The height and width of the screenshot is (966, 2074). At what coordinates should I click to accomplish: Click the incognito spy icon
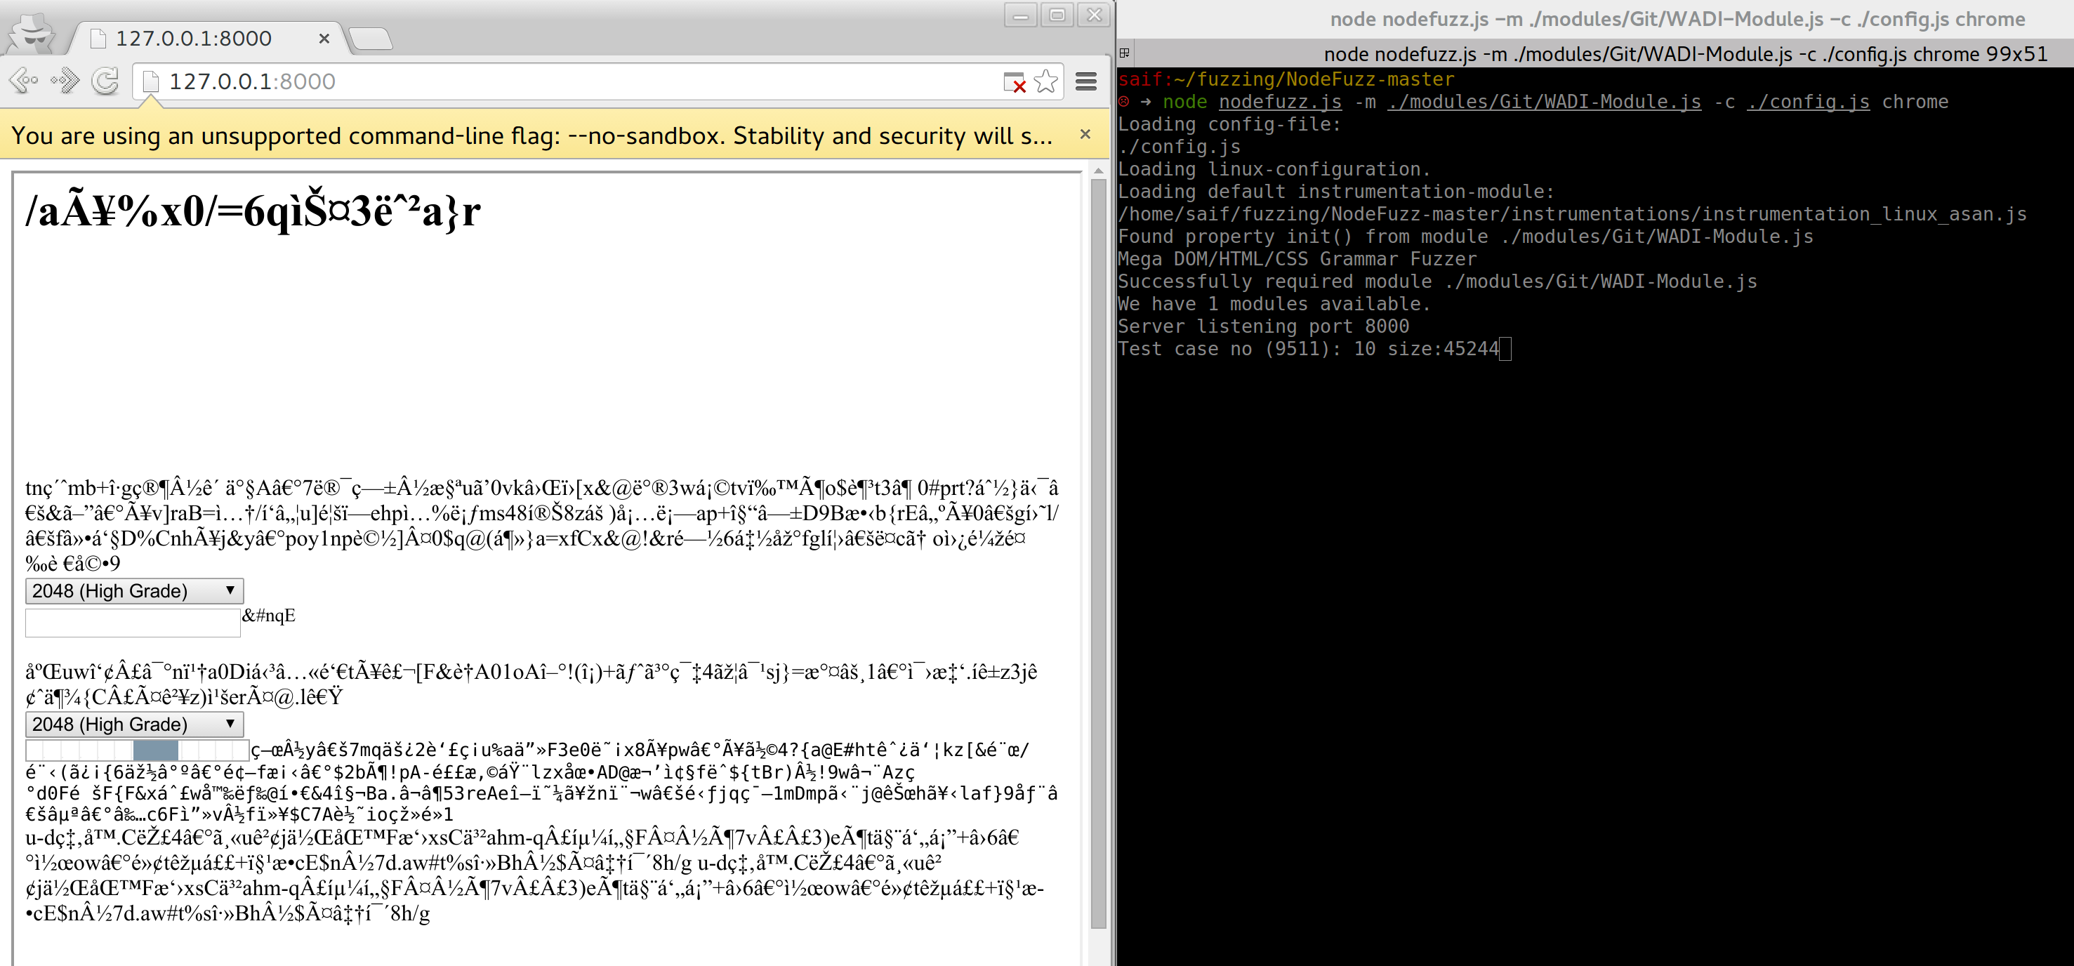click(x=32, y=33)
